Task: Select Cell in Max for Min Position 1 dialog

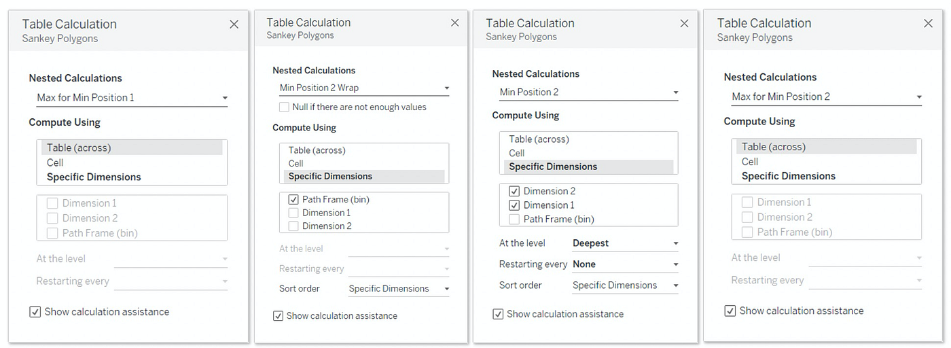Action: pyautogui.click(x=55, y=162)
